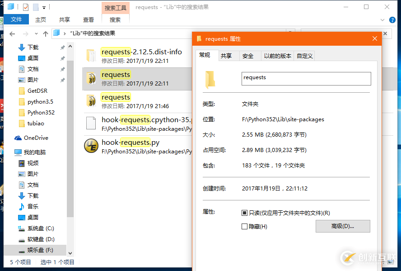Click the X to clear the search
The image size is (401, 271).
point(385,33)
